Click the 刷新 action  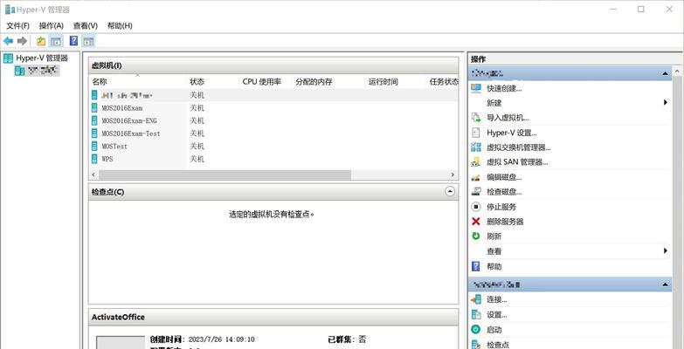pyautogui.click(x=494, y=236)
